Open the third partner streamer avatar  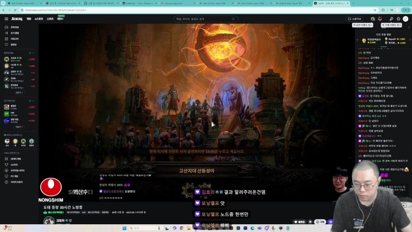pyautogui.click(x=23, y=142)
